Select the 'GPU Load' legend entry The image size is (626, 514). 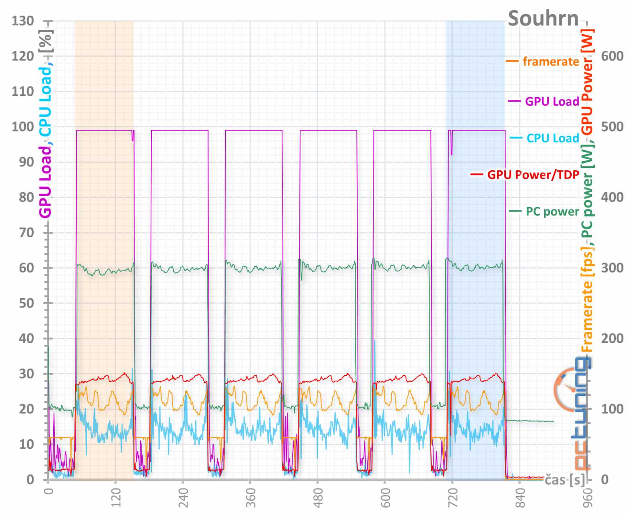(543, 101)
